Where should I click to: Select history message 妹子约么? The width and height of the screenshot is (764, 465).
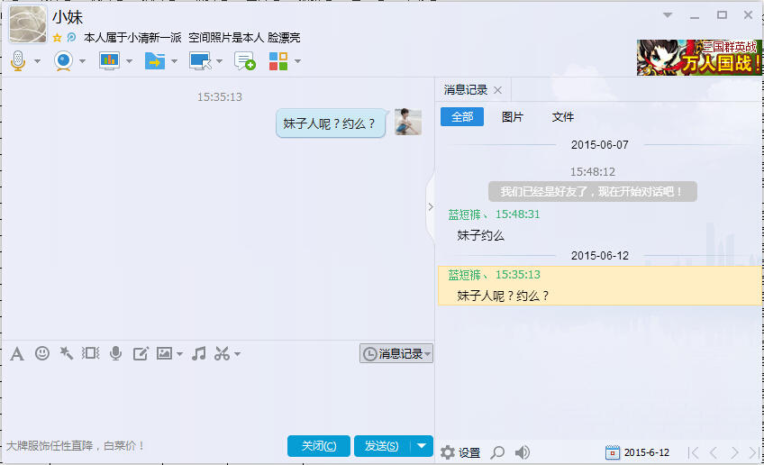[x=480, y=235]
